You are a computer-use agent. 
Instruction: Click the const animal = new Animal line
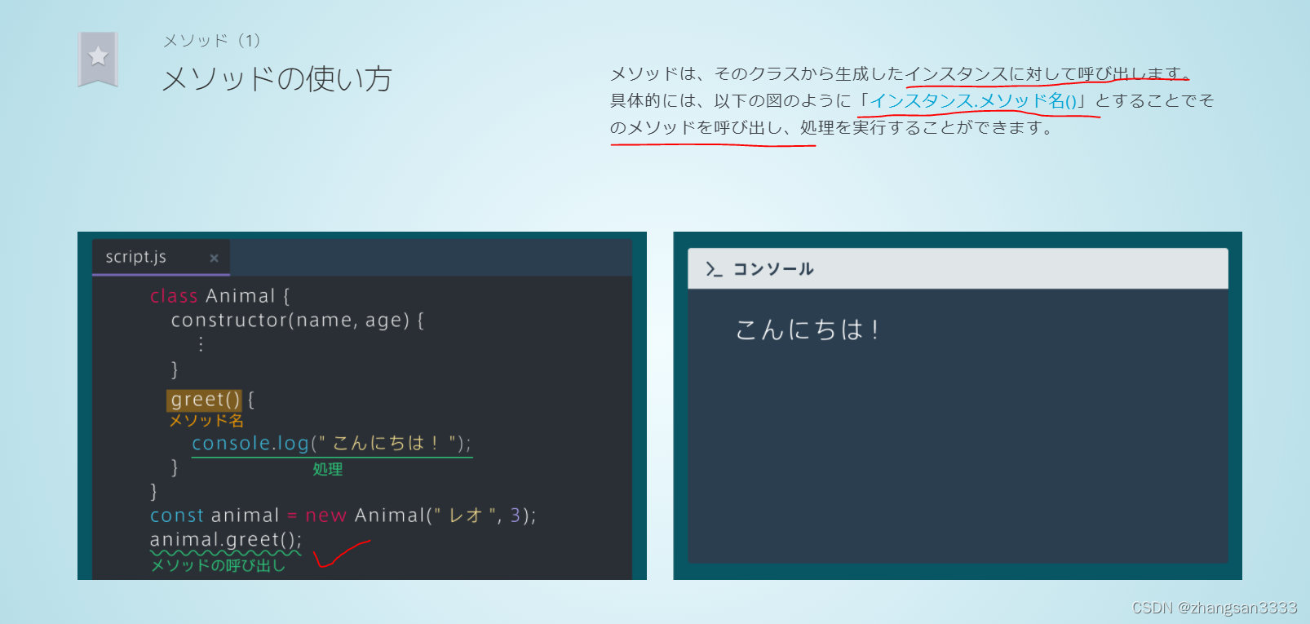click(343, 516)
